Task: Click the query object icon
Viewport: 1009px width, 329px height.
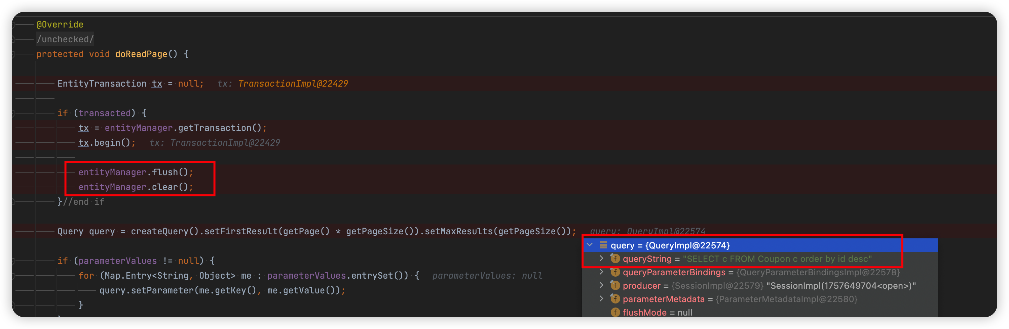Action: [x=603, y=245]
